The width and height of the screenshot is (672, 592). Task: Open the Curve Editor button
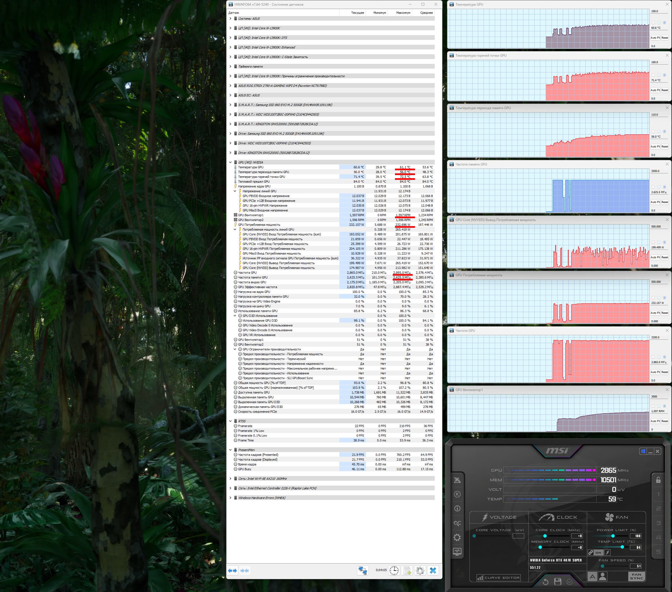[498, 578]
